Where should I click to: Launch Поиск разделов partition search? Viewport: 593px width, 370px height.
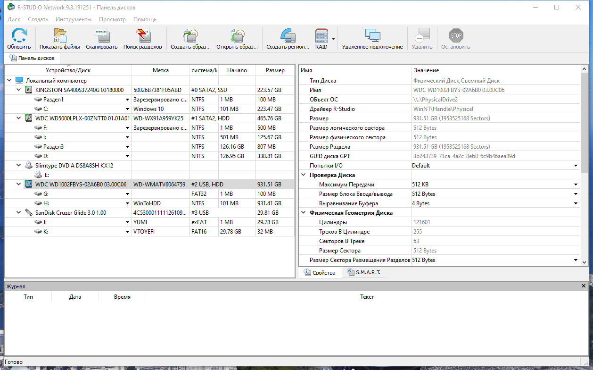click(x=142, y=36)
